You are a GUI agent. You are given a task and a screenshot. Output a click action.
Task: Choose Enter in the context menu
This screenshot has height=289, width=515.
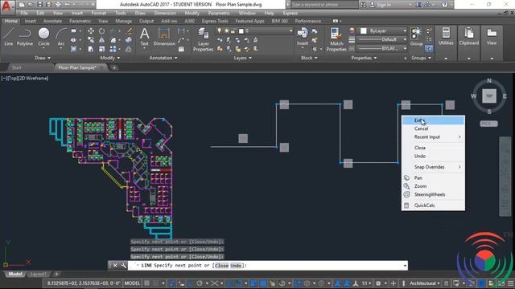coord(433,120)
